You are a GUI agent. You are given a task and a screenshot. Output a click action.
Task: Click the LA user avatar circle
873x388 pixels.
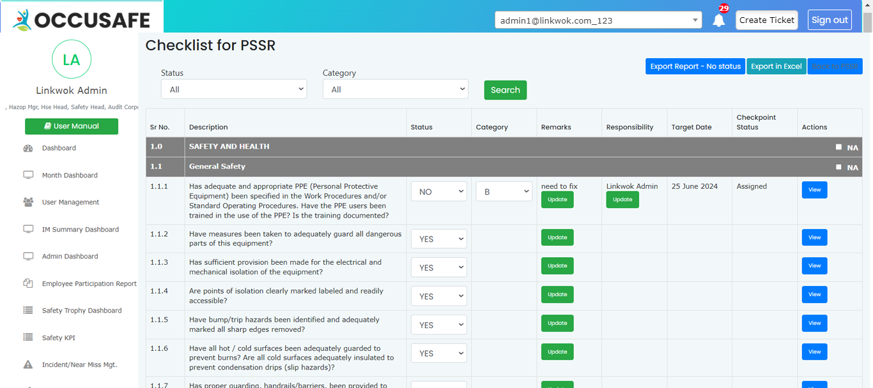click(72, 59)
